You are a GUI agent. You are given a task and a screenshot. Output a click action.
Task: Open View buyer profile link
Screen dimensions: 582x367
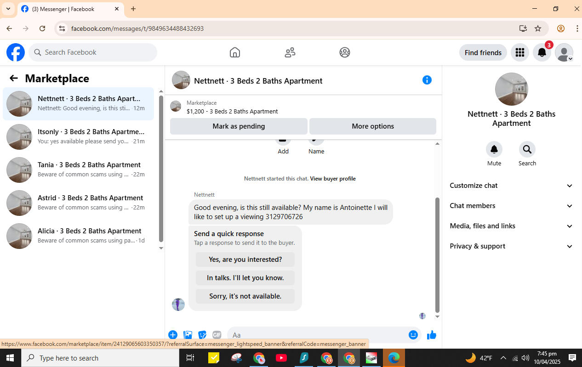pos(333,179)
